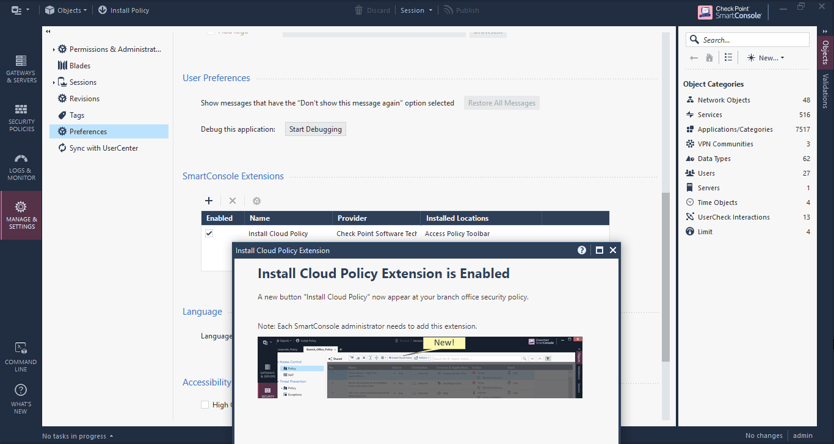The height and width of the screenshot is (444, 834).
Task: Toggle the High contrast checkbox
Action: 205,404
